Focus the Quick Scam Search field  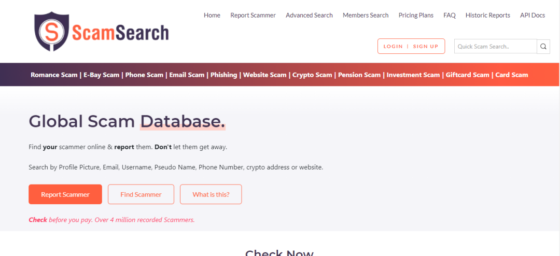pos(495,47)
